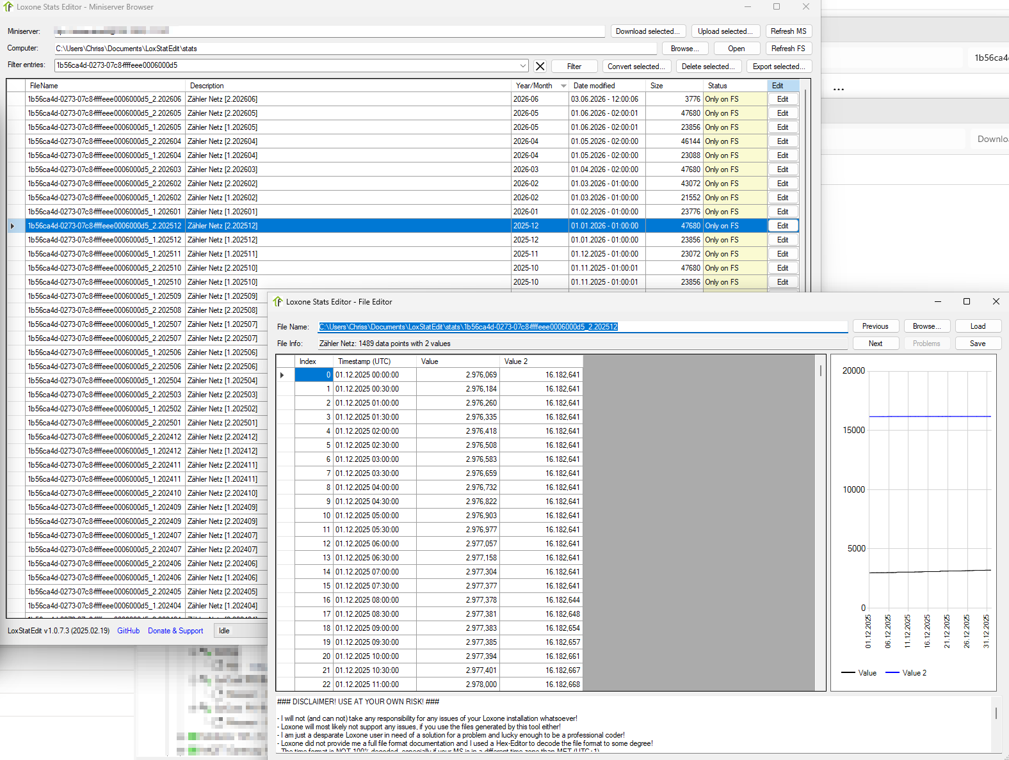The height and width of the screenshot is (760, 1009).
Task: Click the Timestamp (UTC) column header
Action: (375, 361)
